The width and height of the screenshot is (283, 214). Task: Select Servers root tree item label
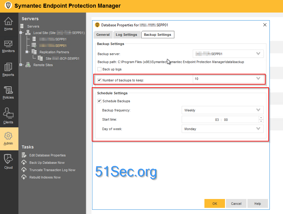pyautogui.click(x=33, y=26)
